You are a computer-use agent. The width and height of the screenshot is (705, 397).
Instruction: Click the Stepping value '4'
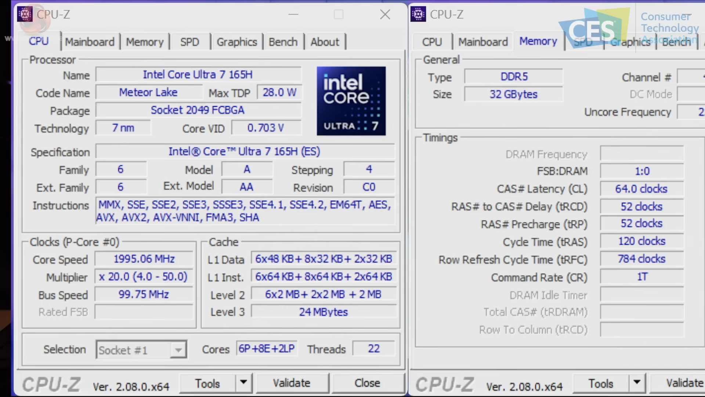(x=369, y=169)
